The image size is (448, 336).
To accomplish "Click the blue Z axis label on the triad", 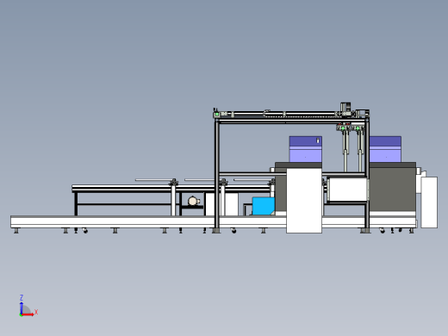I will tap(22, 297).
